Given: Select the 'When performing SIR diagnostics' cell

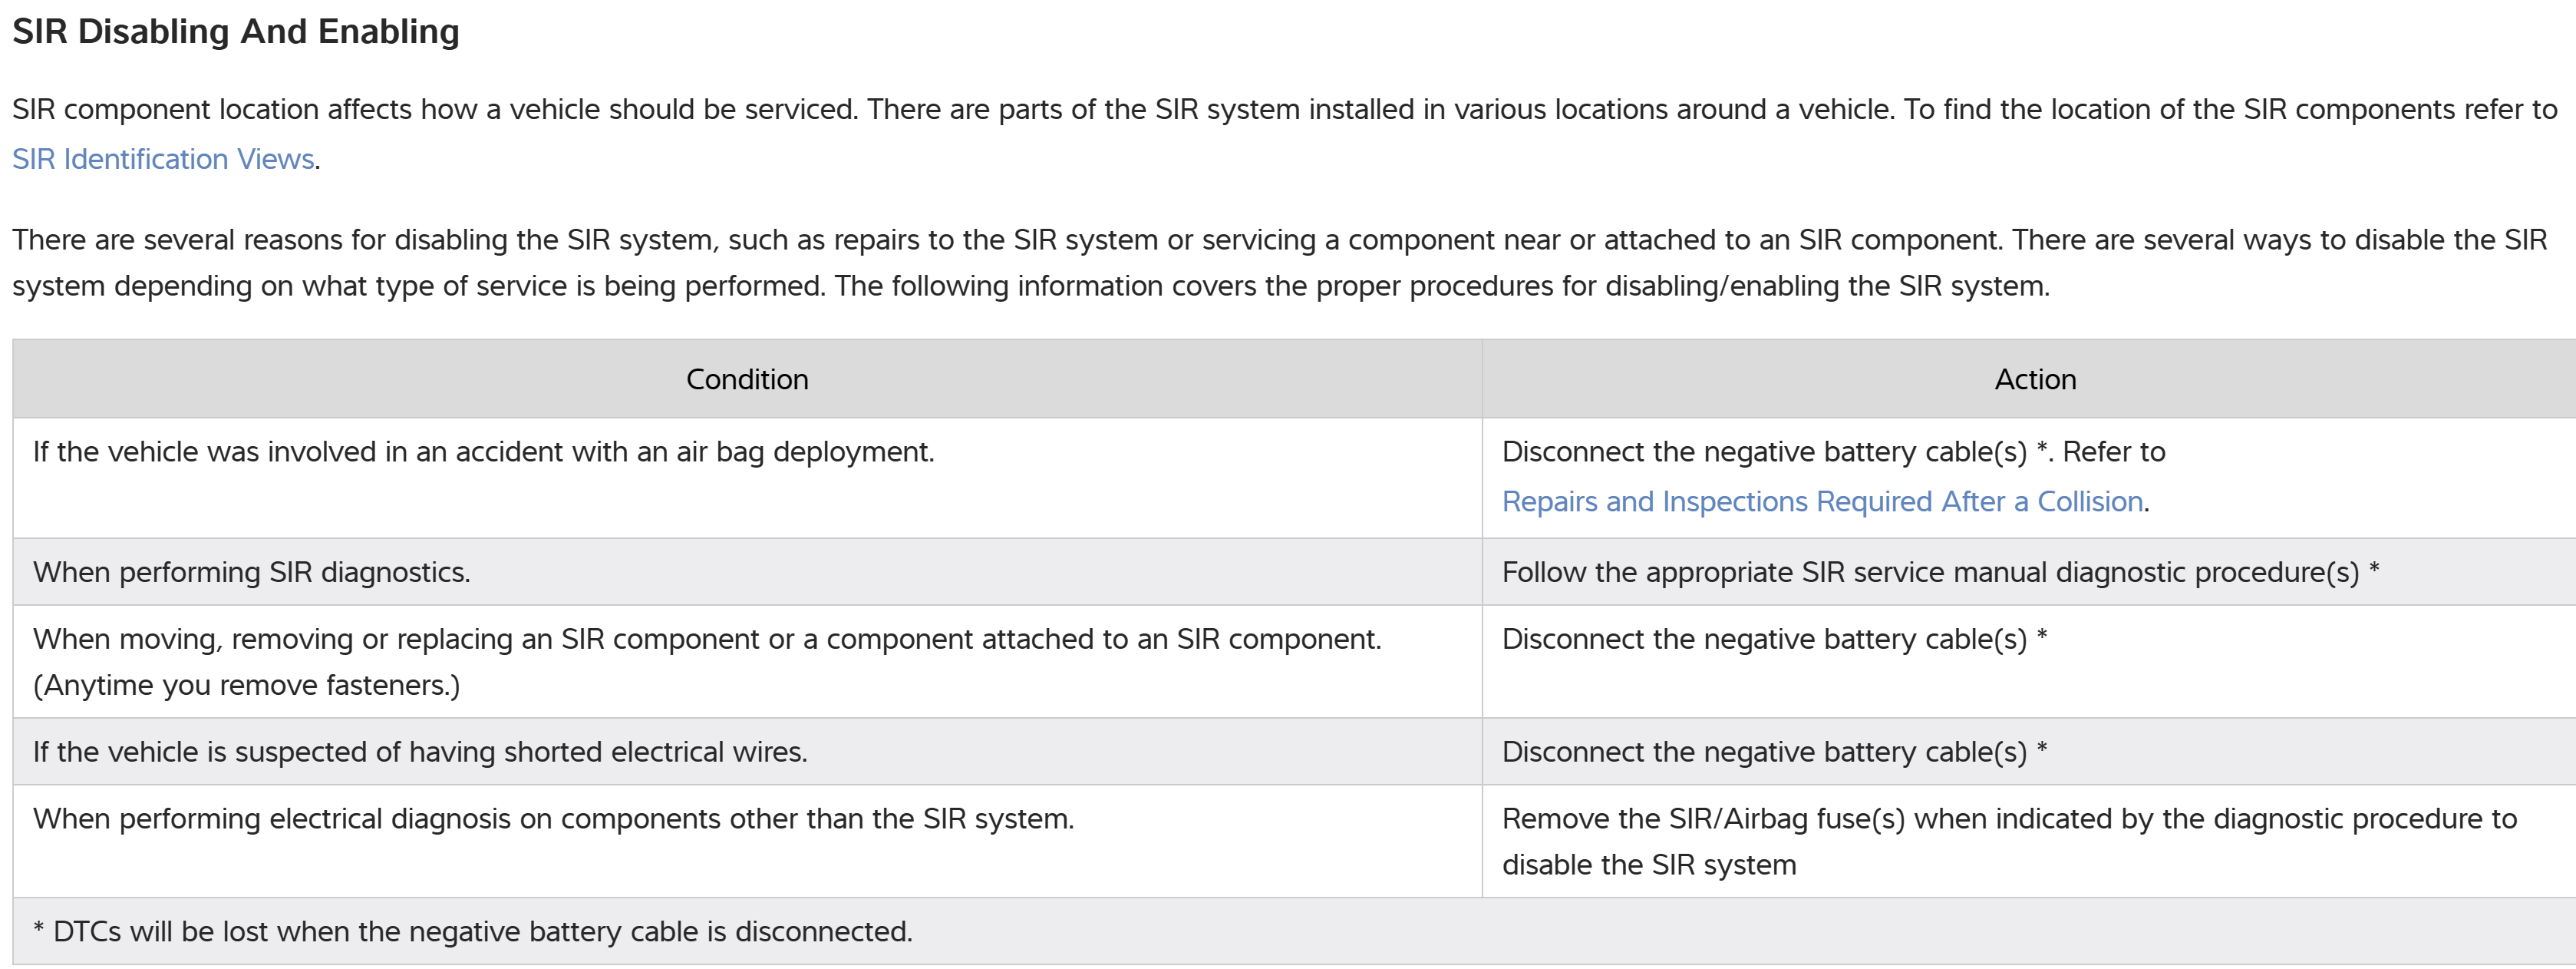Looking at the screenshot, I should [251, 573].
